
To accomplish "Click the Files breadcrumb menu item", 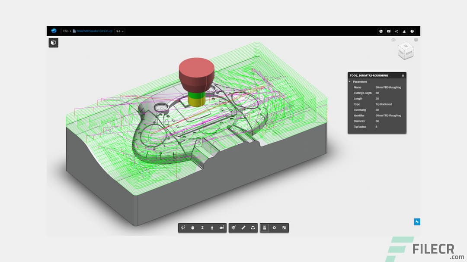I will point(66,31).
